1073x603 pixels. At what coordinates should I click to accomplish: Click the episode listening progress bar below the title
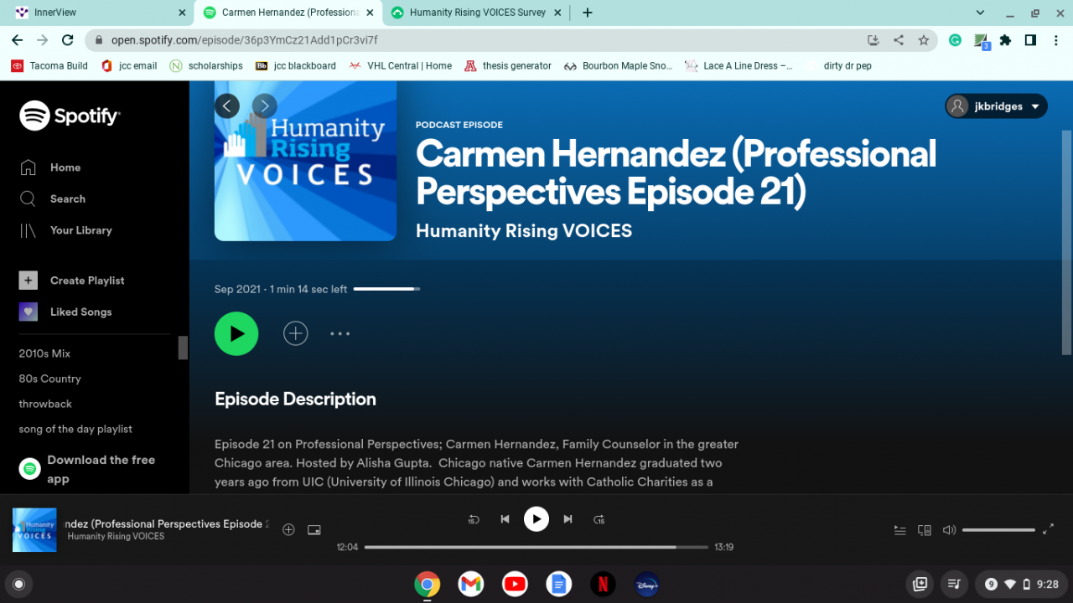[x=386, y=289]
